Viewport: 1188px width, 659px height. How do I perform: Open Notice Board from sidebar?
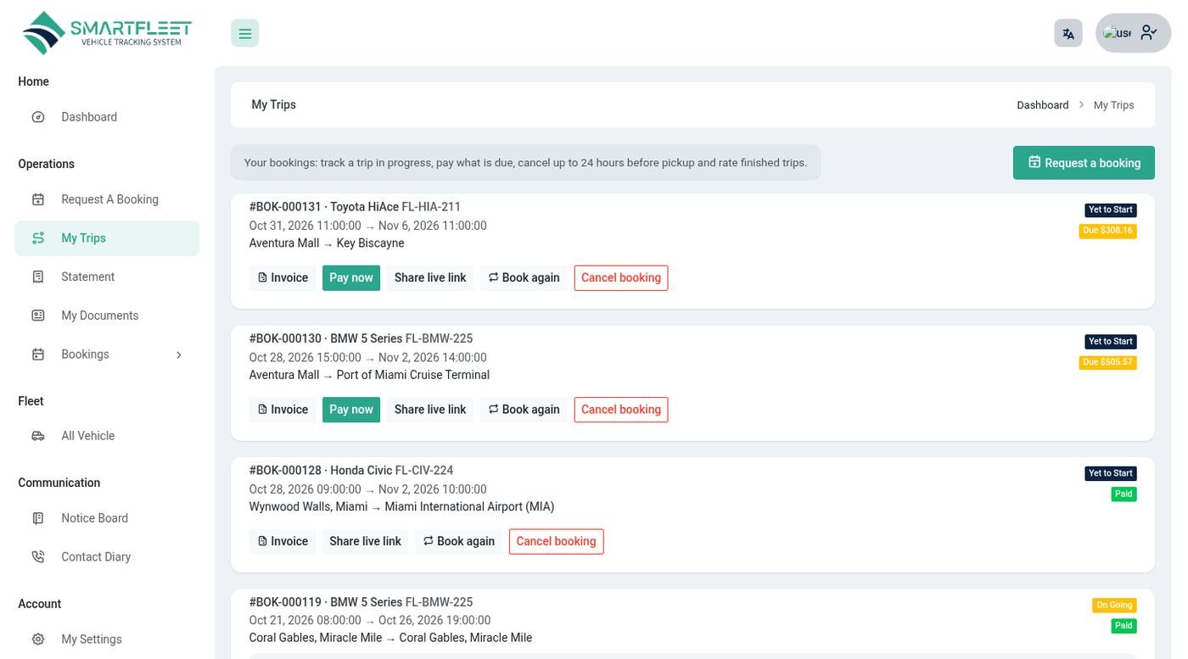click(x=107, y=518)
